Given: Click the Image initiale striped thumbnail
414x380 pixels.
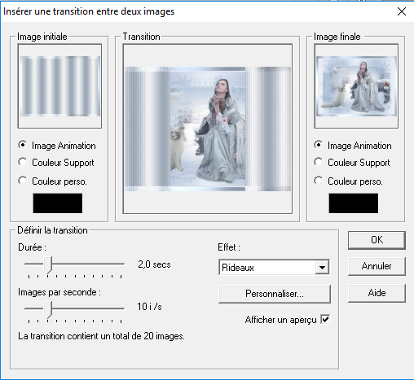Looking at the screenshot, I should (59, 86).
